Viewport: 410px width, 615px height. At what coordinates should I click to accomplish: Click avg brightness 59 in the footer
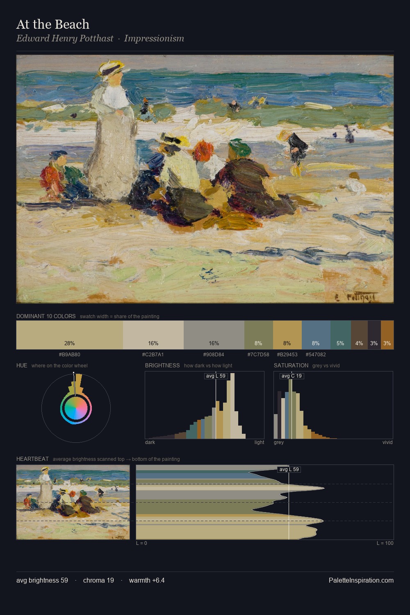pyautogui.click(x=42, y=580)
